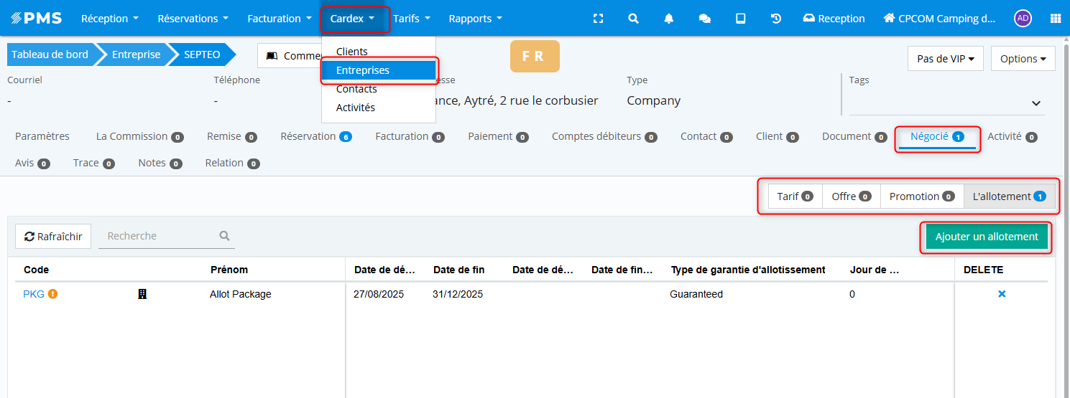This screenshot has height=398, width=1070.
Task: Click the AD user avatar
Action: pos(1023,19)
